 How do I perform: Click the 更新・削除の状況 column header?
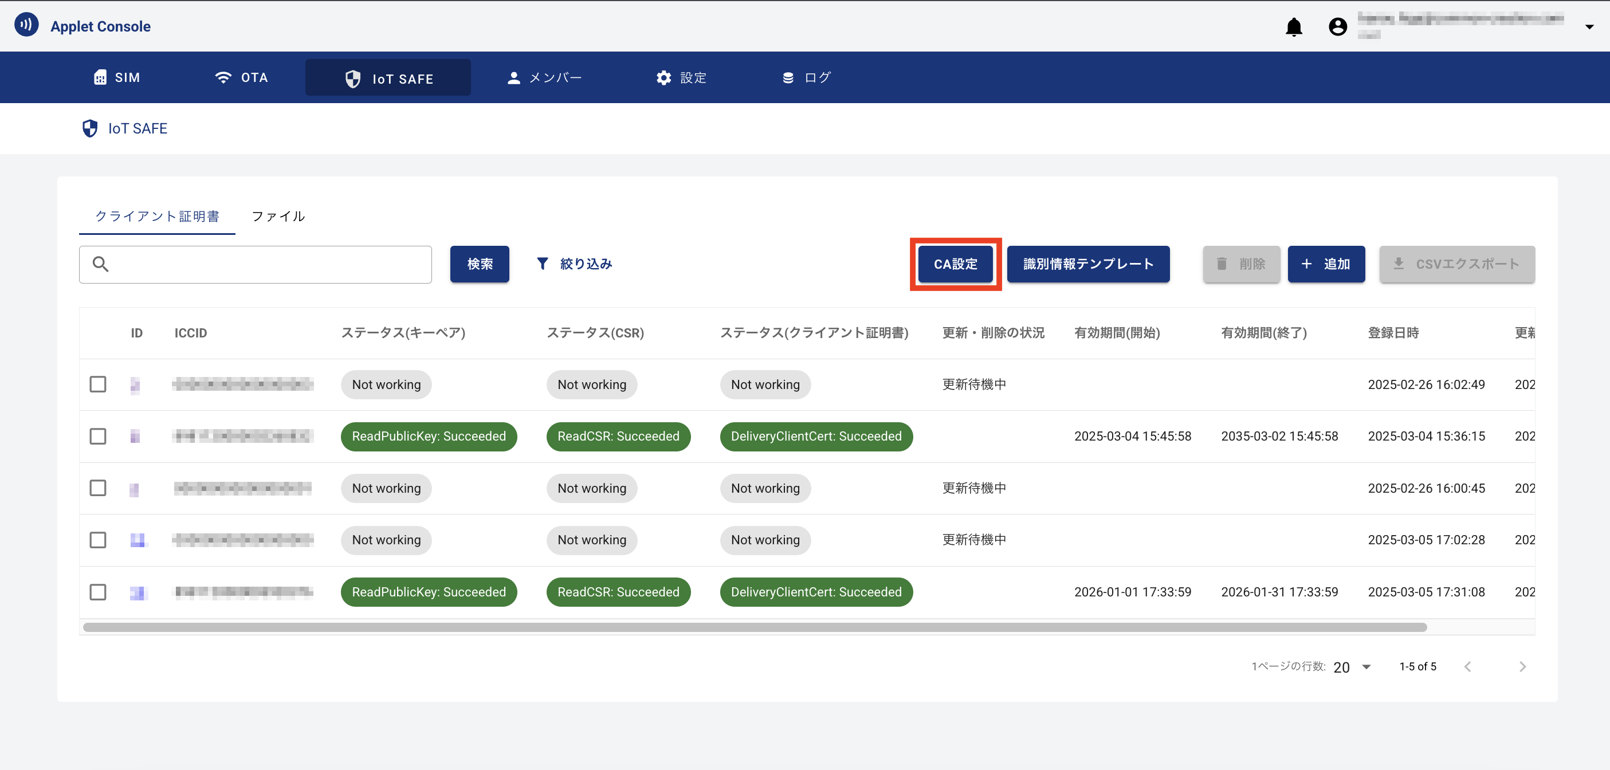pyautogui.click(x=993, y=333)
